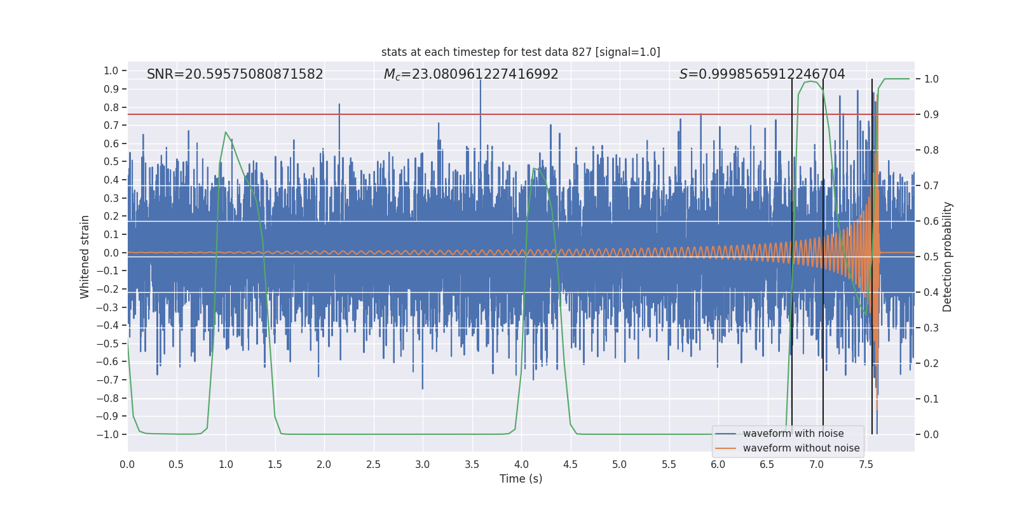Viewport: 1017px width, 508px height.
Task: Click the 1.0 tick on the Detection probability axis
Action: point(931,79)
